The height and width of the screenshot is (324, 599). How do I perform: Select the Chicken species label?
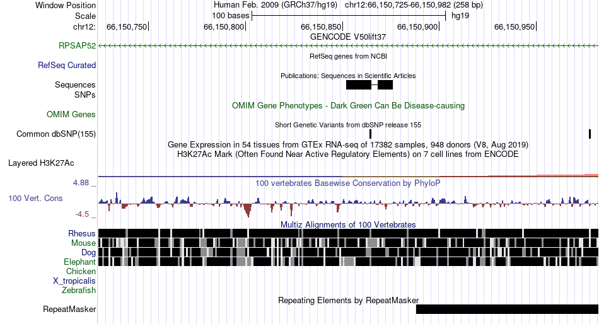[x=81, y=271]
